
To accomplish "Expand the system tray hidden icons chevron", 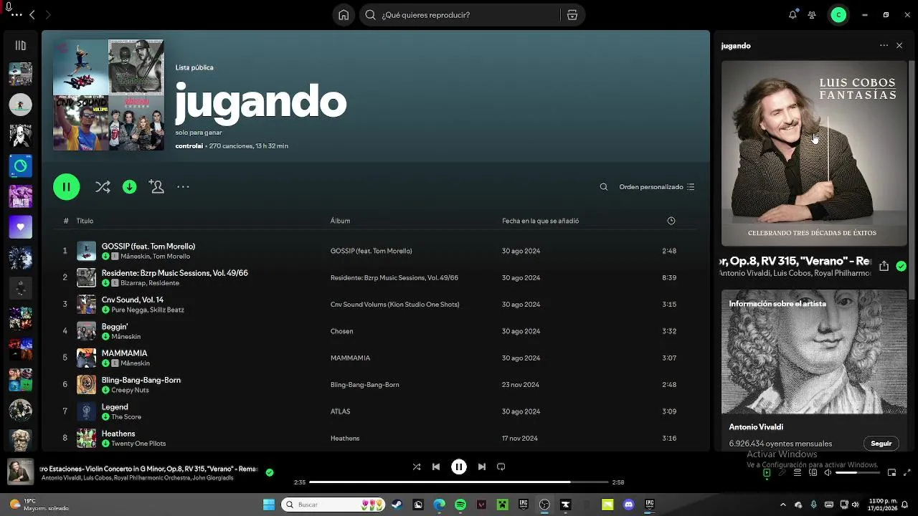I will (x=783, y=505).
